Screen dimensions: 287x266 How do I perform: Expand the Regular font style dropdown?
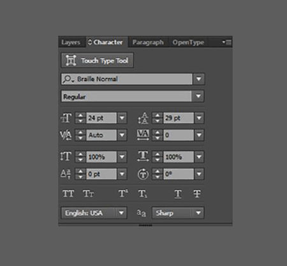(x=198, y=96)
